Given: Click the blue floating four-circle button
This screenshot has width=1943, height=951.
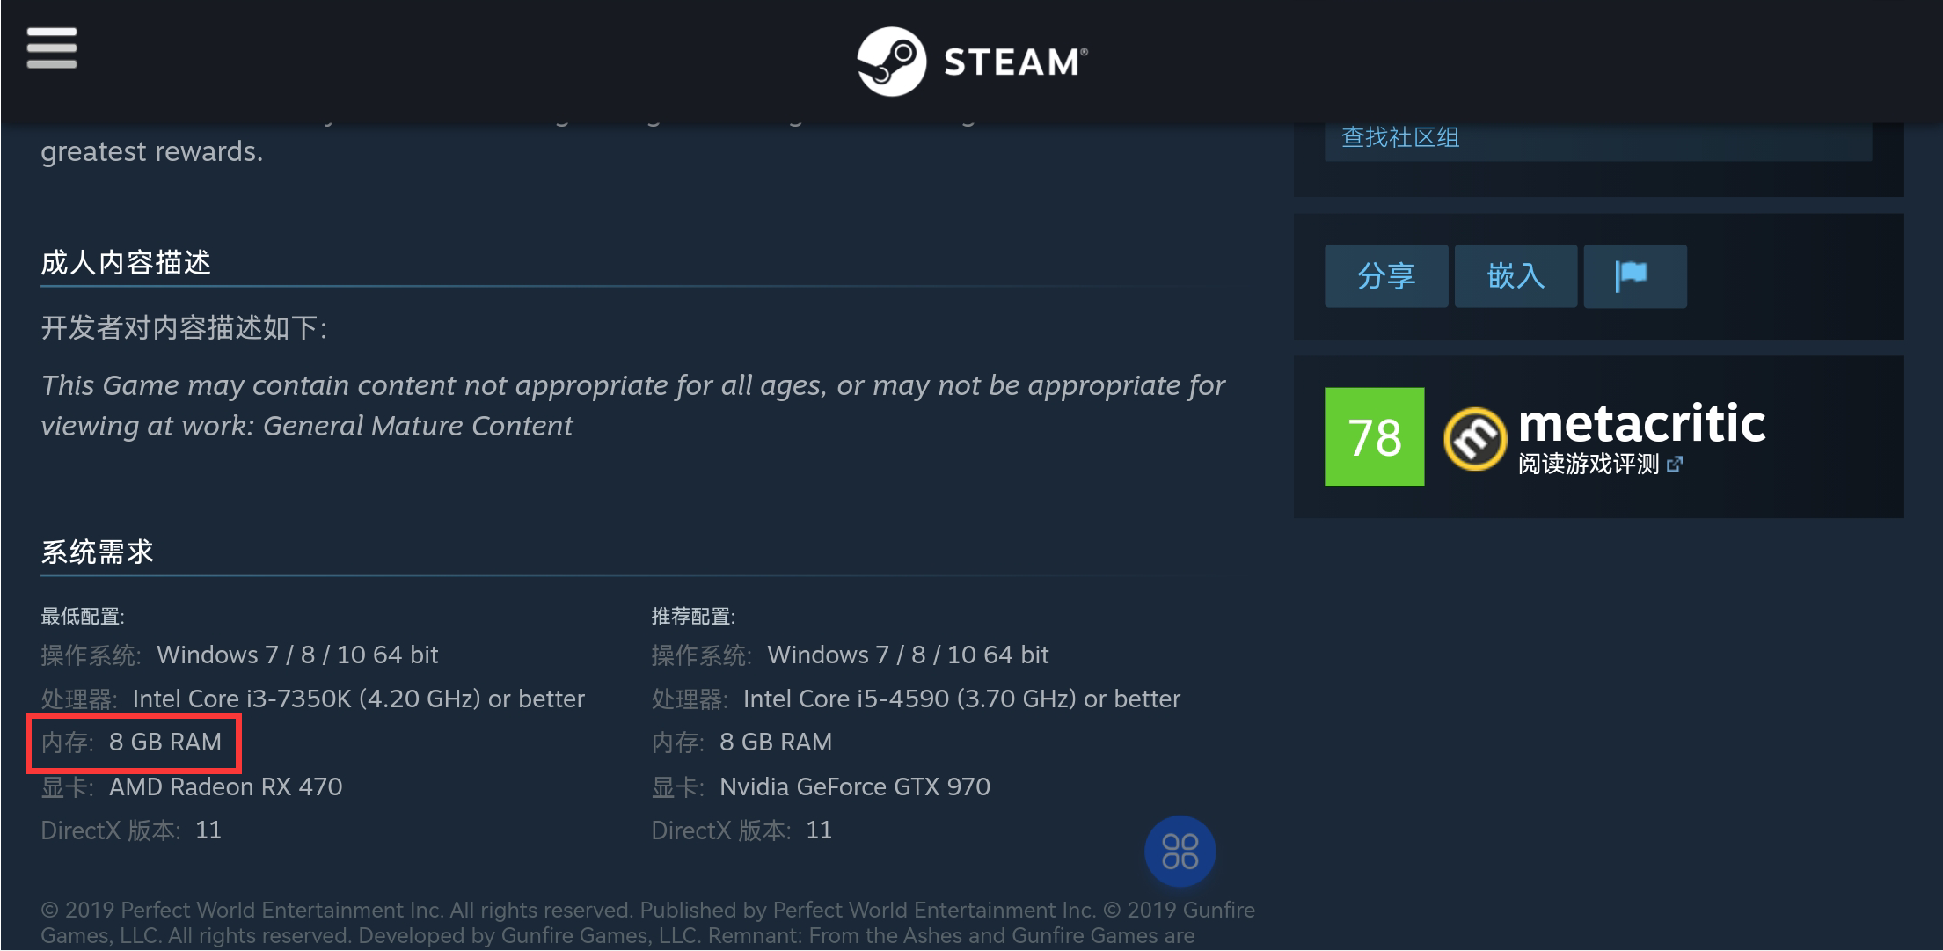Looking at the screenshot, I should tap(1180, 851).
